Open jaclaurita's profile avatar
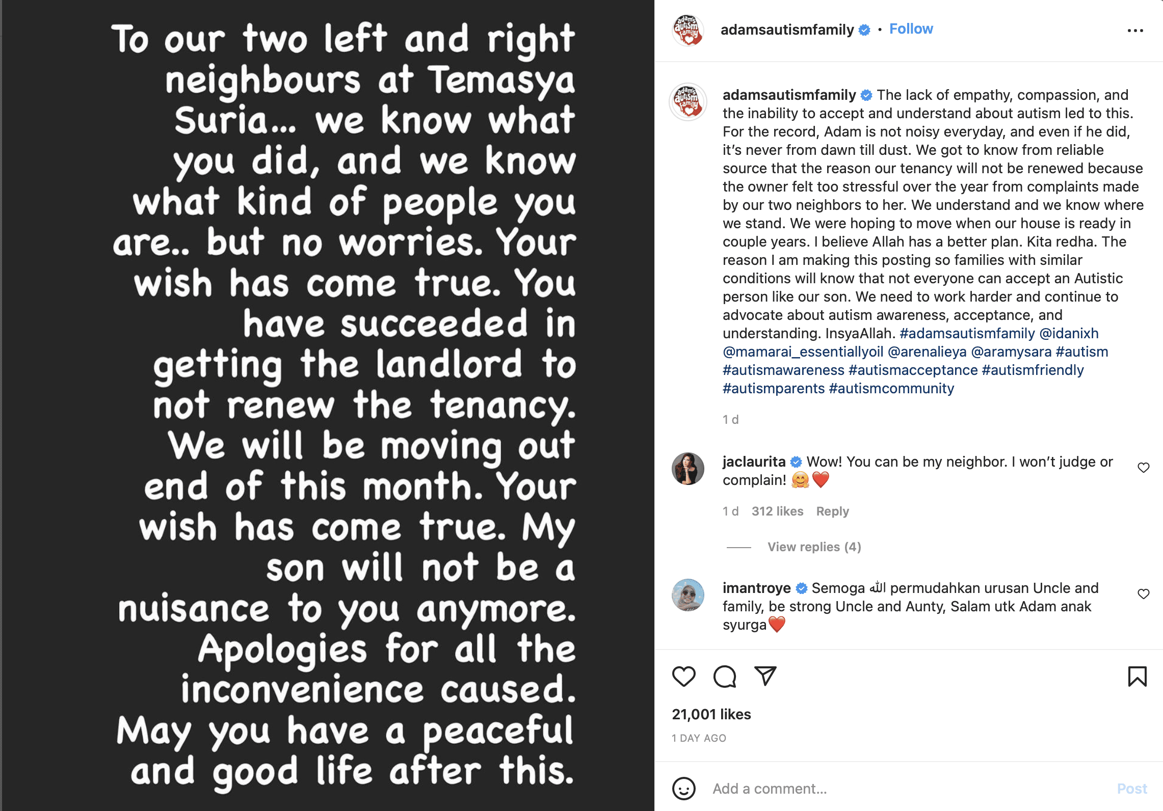The image size is (1163, 811). point(688,469)
